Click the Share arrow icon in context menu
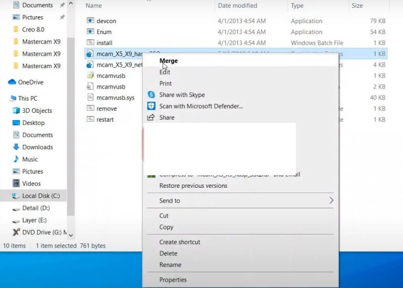Screen dimensions: 403x288 151,118
